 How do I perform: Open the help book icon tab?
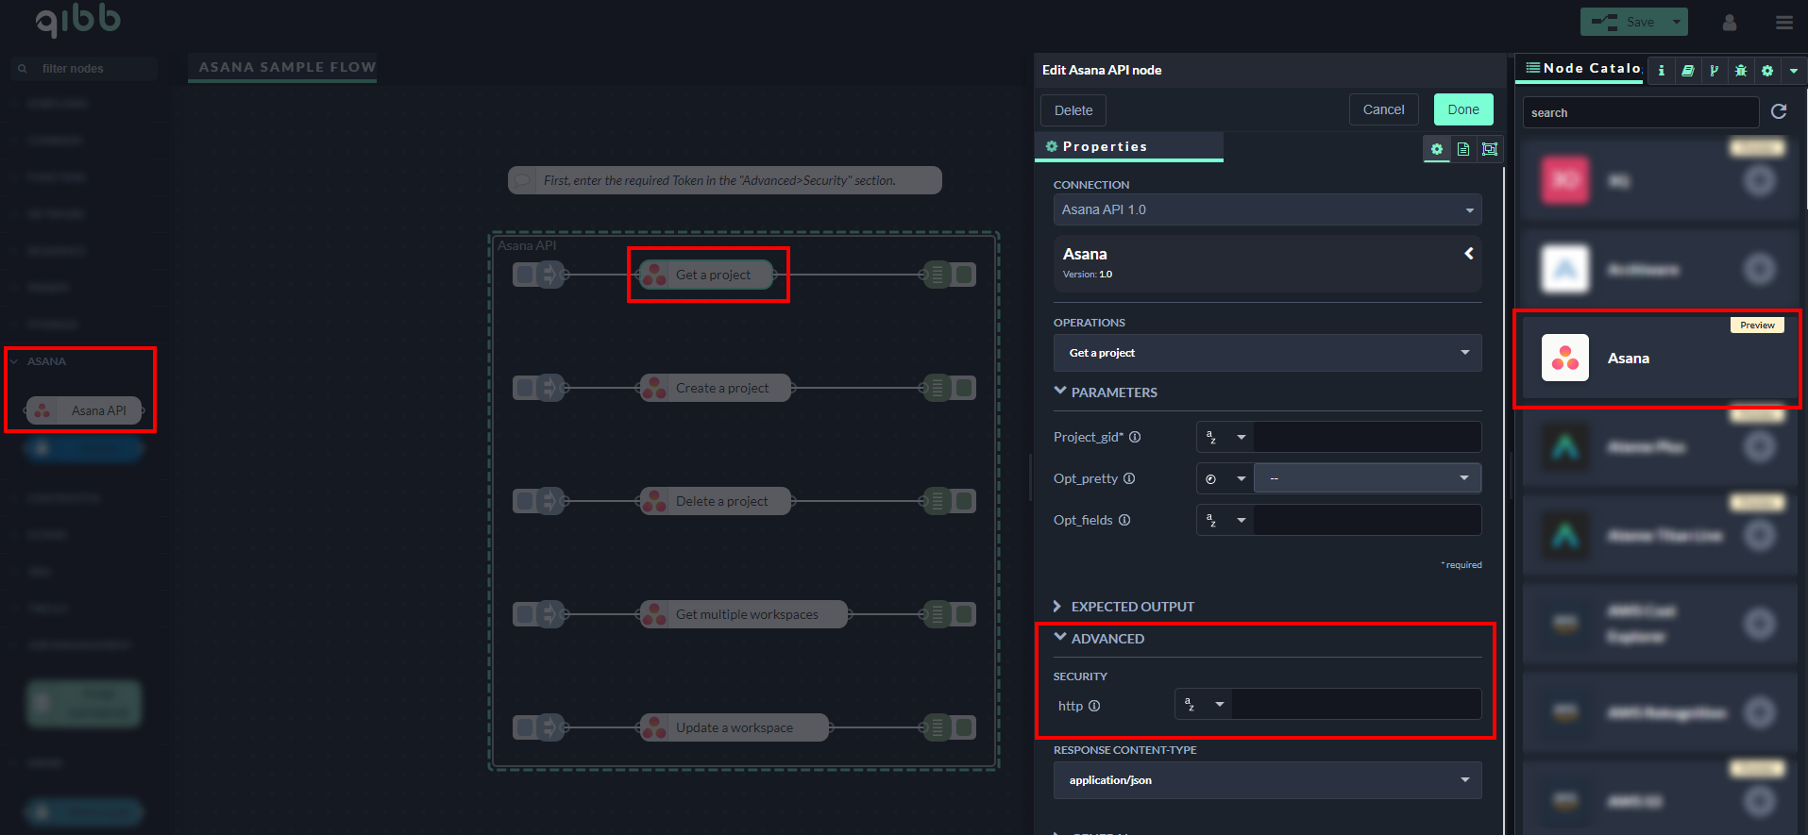tap(1687, 70)
